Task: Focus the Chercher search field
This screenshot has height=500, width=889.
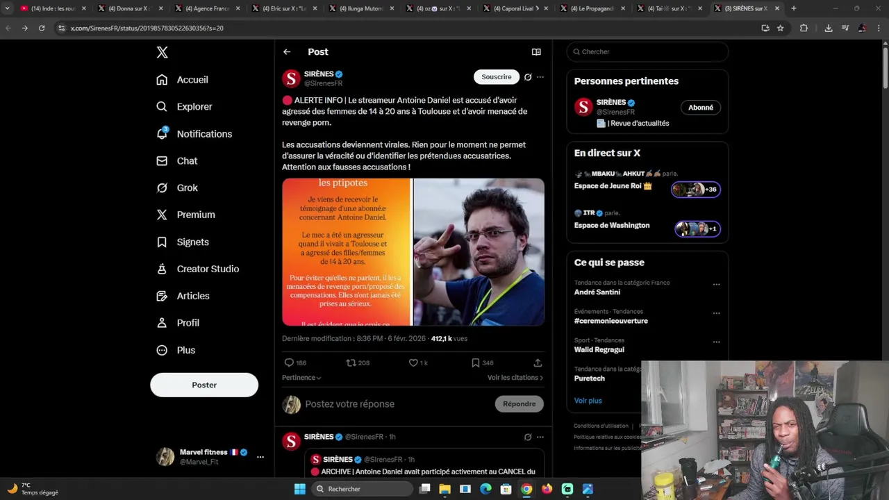Action: pyautogui.click(x=647, y=52)
